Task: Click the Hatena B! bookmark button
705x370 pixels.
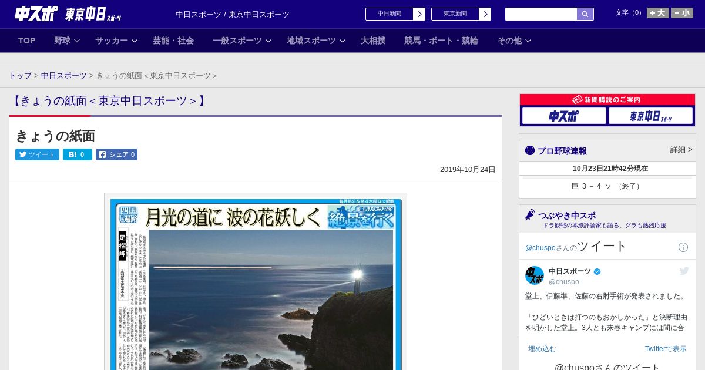Action: point(78,154)
